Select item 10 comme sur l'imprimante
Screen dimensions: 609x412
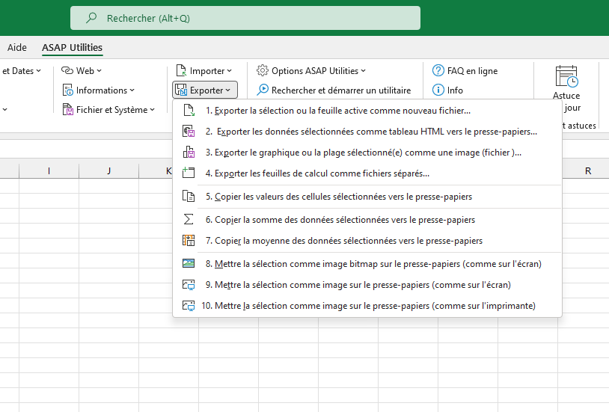click(x=367, y=306)
